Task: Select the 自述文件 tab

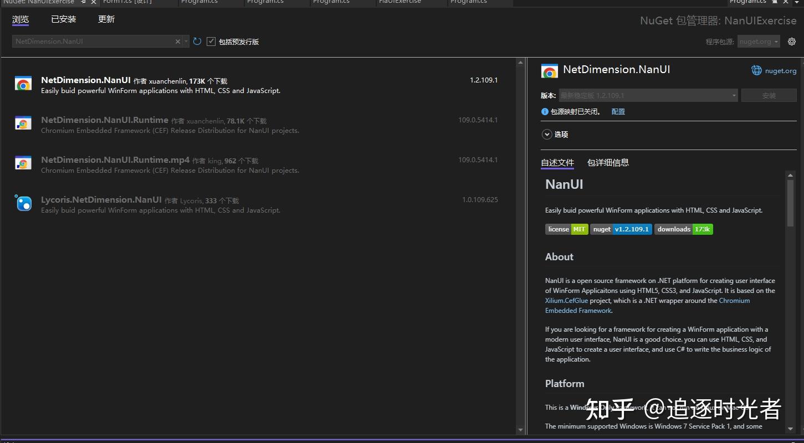Action: (x=557, y=163)
